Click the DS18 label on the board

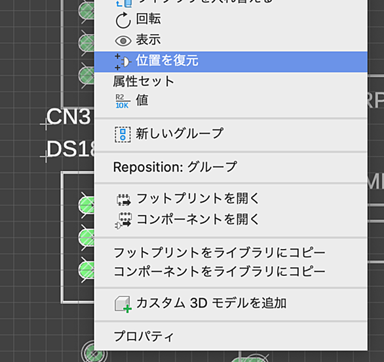70,149
